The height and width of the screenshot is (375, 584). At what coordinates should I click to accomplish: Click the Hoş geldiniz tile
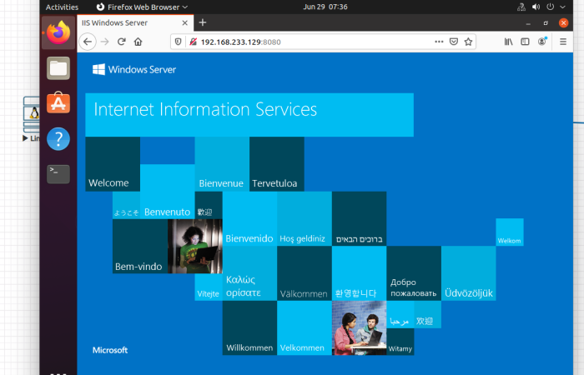[x=305, y=218]
